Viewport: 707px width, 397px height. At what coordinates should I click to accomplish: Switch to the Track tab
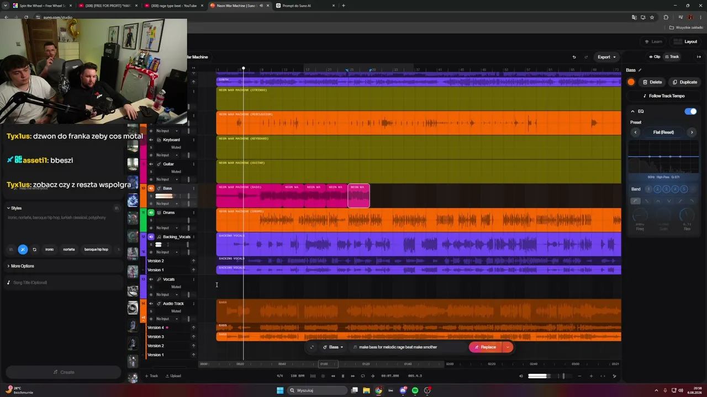click(672, 57)
